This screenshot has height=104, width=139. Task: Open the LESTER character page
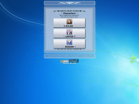pos(69,33)
